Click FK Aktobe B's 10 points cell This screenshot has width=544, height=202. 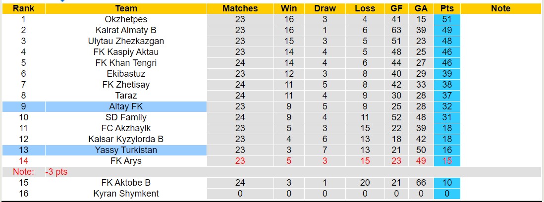[x=447, y=183]
